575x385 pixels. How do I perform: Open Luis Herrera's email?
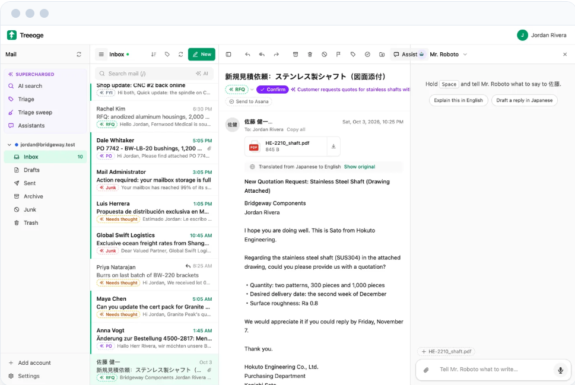154,211
